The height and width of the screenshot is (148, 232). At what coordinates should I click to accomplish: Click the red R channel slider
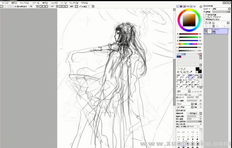188,34
